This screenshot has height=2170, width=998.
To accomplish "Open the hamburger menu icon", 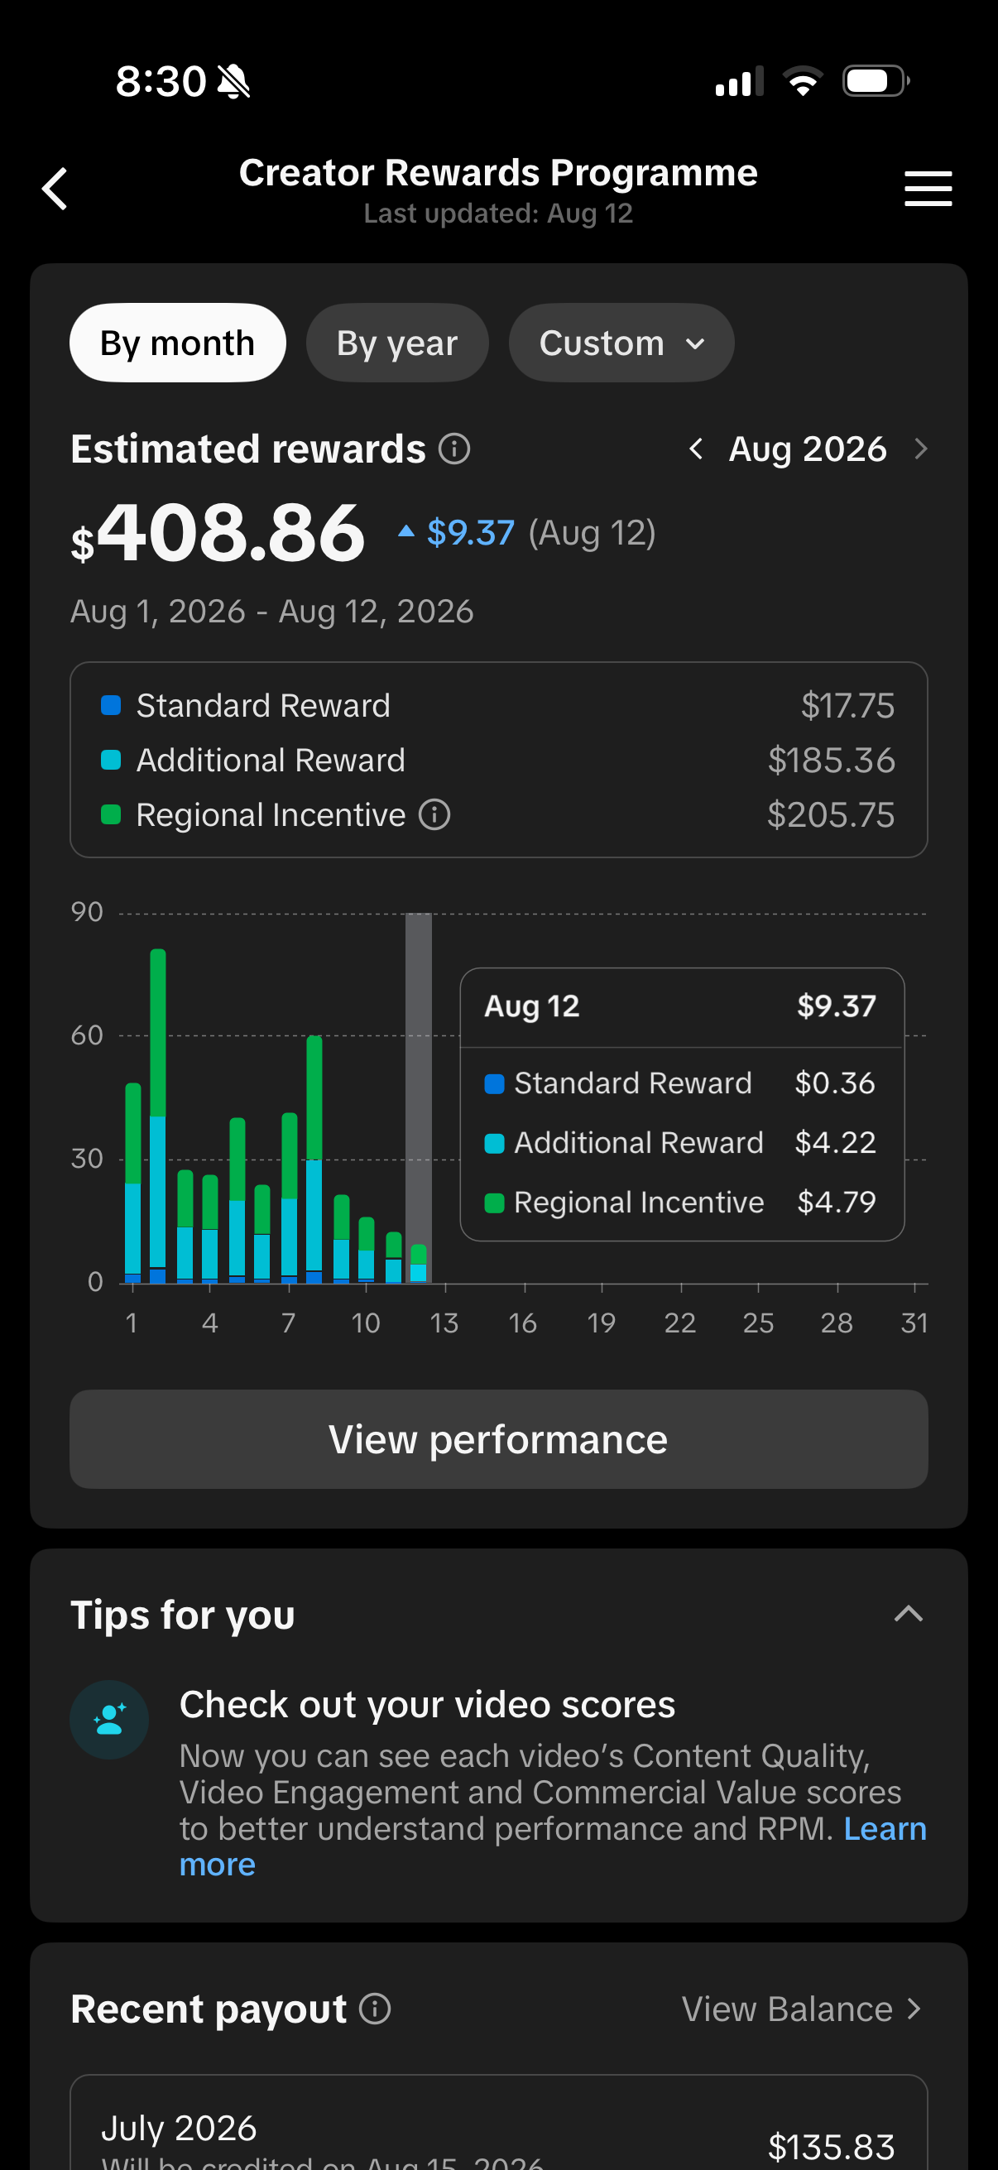I will tap(928, 189).
